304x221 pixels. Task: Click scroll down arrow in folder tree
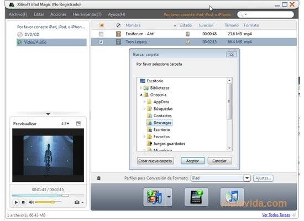[x=229, y=148]
